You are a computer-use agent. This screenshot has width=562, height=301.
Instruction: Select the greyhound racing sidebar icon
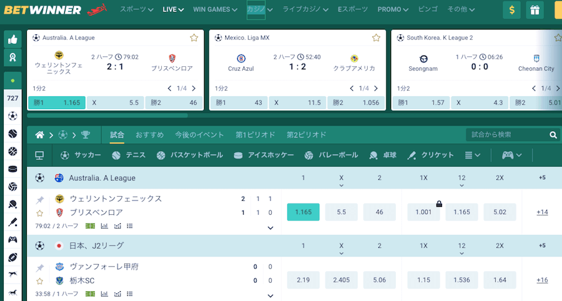tap(12, 275)
